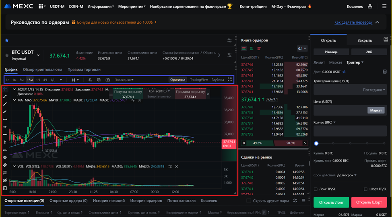Show only sell orders in the order book

(x=259, y=49)
